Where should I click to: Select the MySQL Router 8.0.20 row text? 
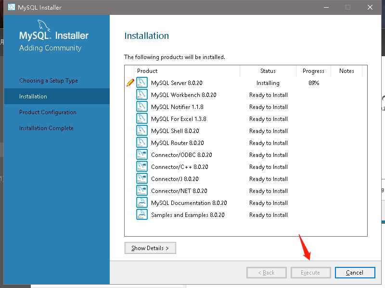[x=178, y=143]
